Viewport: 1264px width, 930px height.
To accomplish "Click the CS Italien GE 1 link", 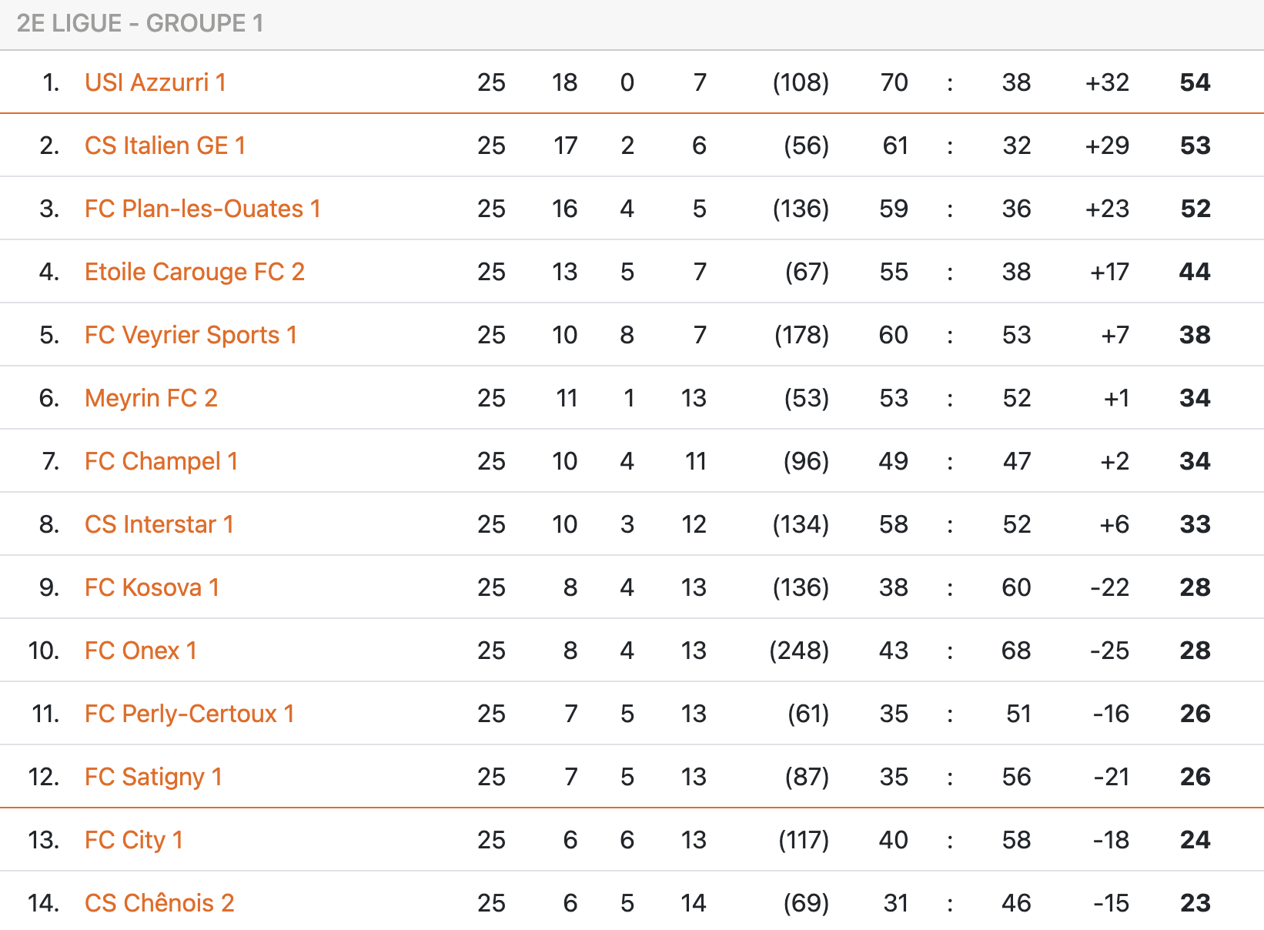I will pos(165,146).
